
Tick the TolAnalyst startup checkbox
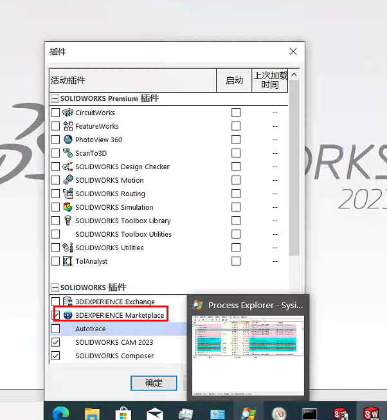click(x=236, y=261)
